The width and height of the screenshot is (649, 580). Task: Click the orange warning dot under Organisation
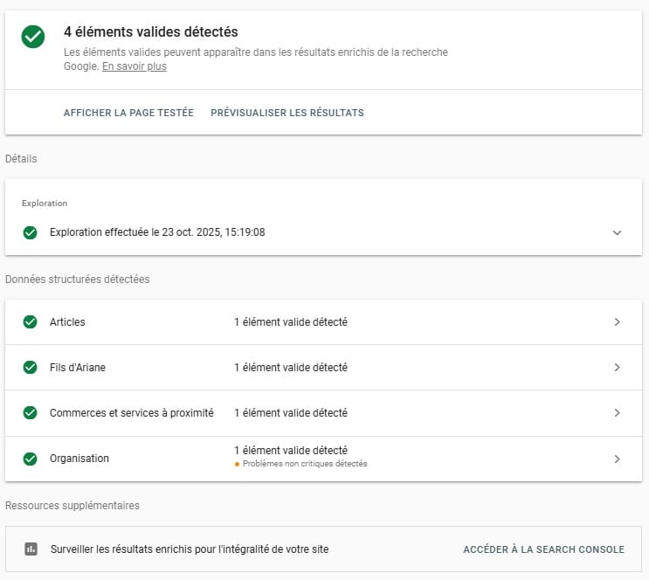pos(237,464)
